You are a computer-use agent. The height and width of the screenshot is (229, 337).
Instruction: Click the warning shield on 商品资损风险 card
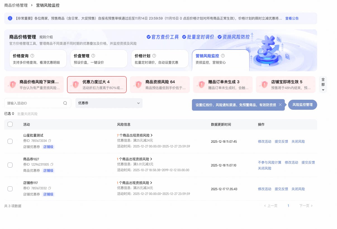138,85
